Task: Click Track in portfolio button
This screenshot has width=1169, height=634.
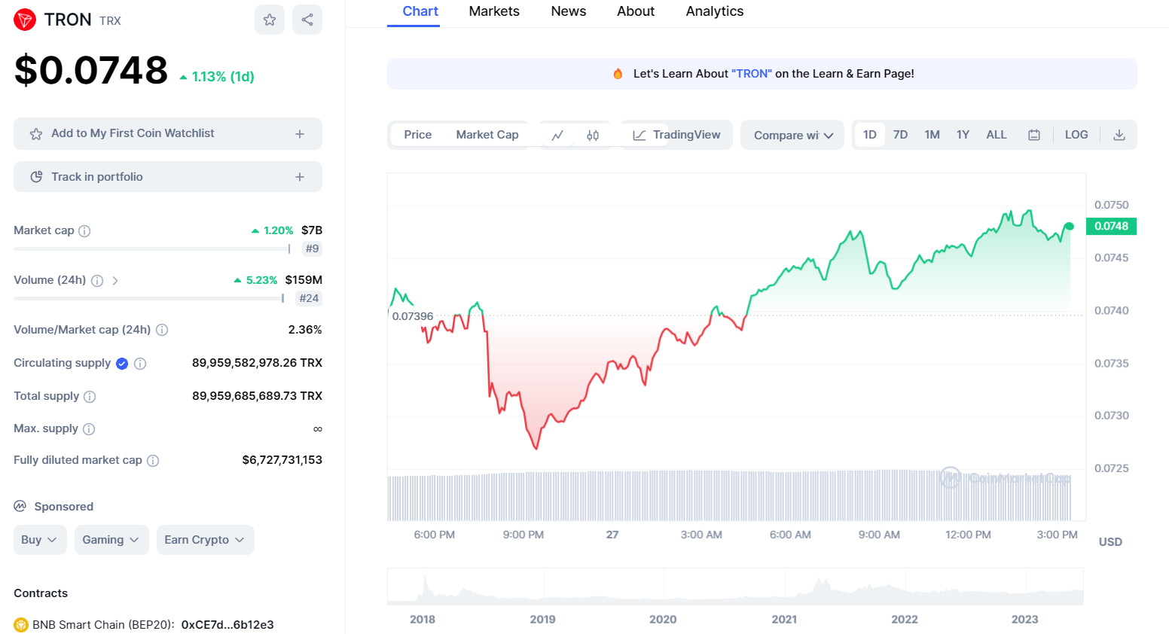Action: click(x=168, y=177)
